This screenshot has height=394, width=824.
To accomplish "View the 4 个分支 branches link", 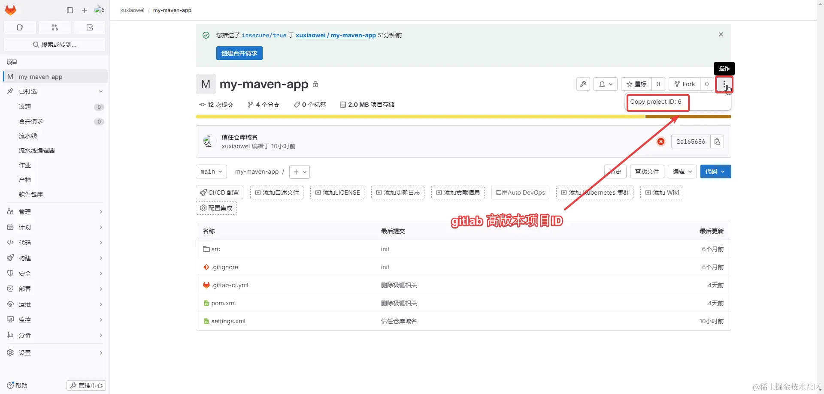I will [264, 105].
